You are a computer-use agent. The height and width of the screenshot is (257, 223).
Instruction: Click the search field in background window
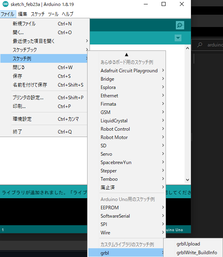pyautogui.click(x=208, y=45)
